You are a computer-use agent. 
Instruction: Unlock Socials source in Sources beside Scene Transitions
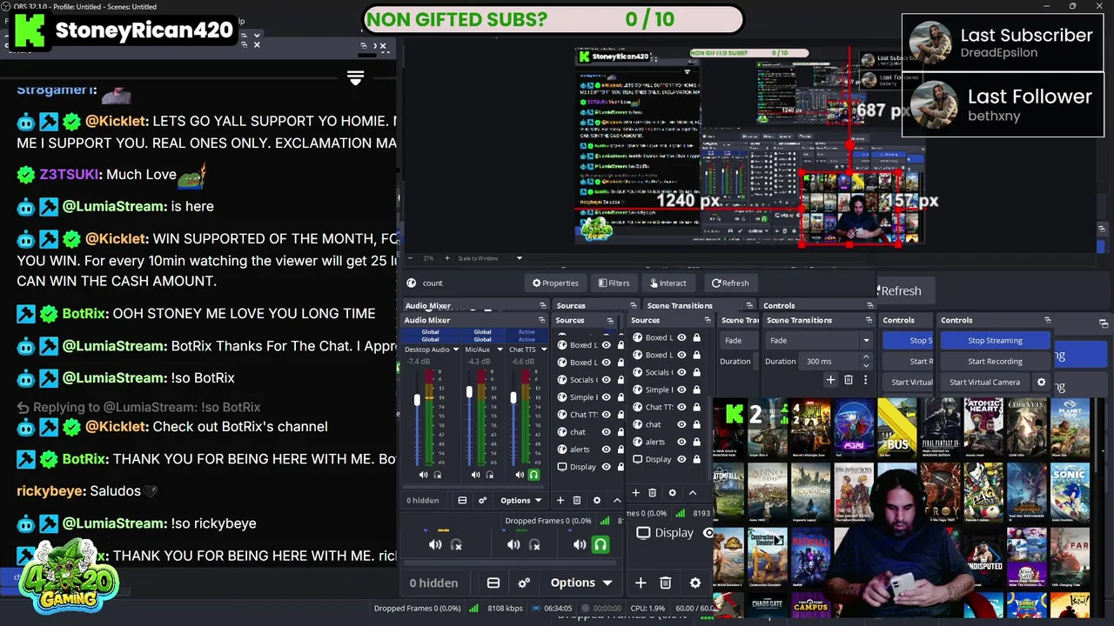click(696, 372)
